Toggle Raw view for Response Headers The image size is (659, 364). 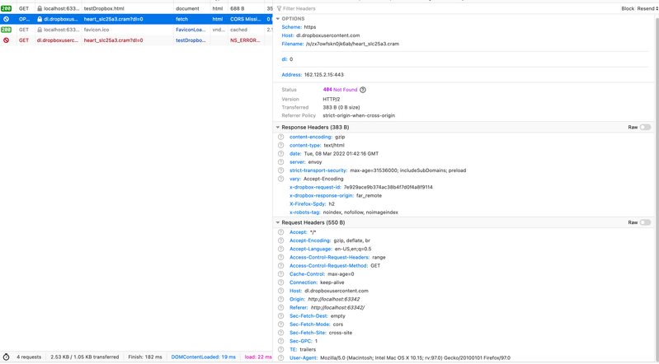tap(645, 127)
